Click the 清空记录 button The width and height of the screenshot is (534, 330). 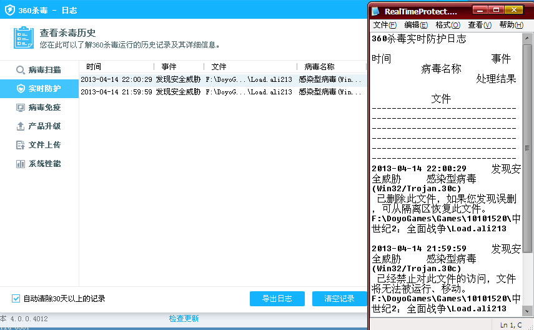tap(339, 299)
